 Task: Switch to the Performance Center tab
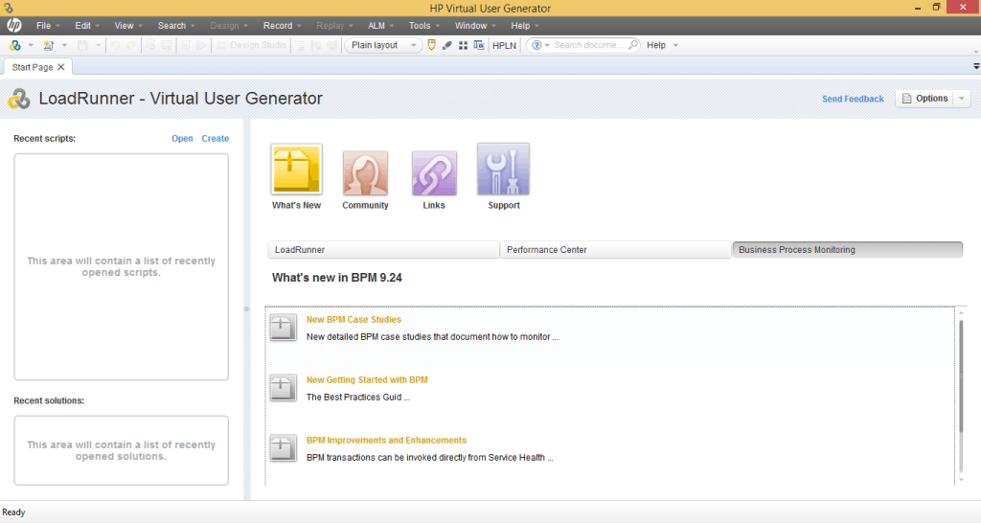616,250
